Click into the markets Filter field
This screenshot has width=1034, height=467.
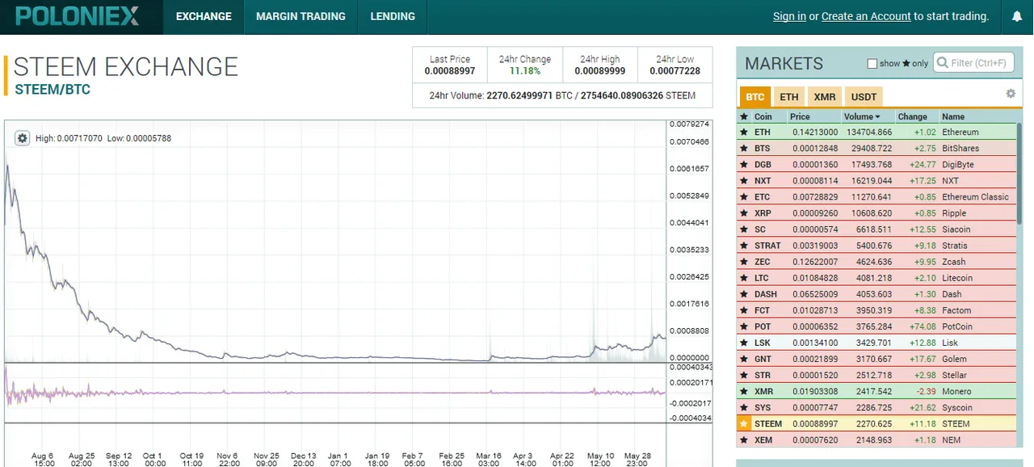click(x=974, y=63)
